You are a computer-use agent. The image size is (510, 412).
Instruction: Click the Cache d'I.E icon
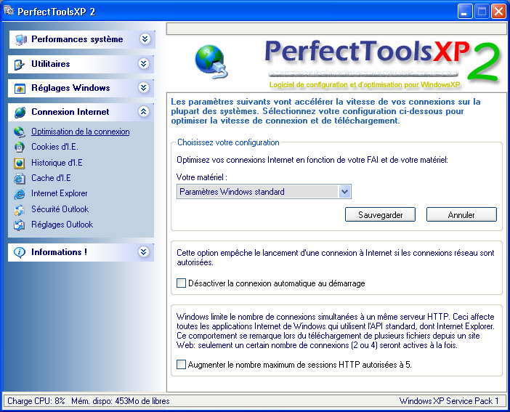pyautogui.click(x=19, y=178)
